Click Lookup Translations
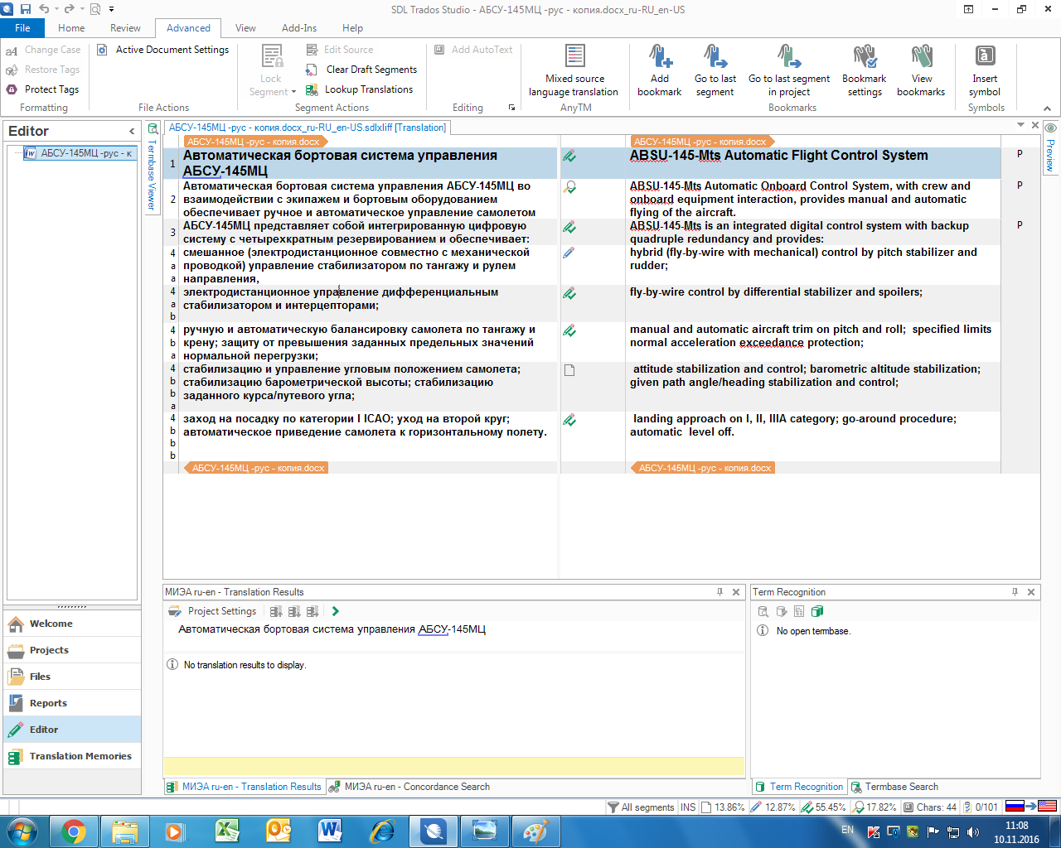The image size is (1061, 848). coord(360,89)
